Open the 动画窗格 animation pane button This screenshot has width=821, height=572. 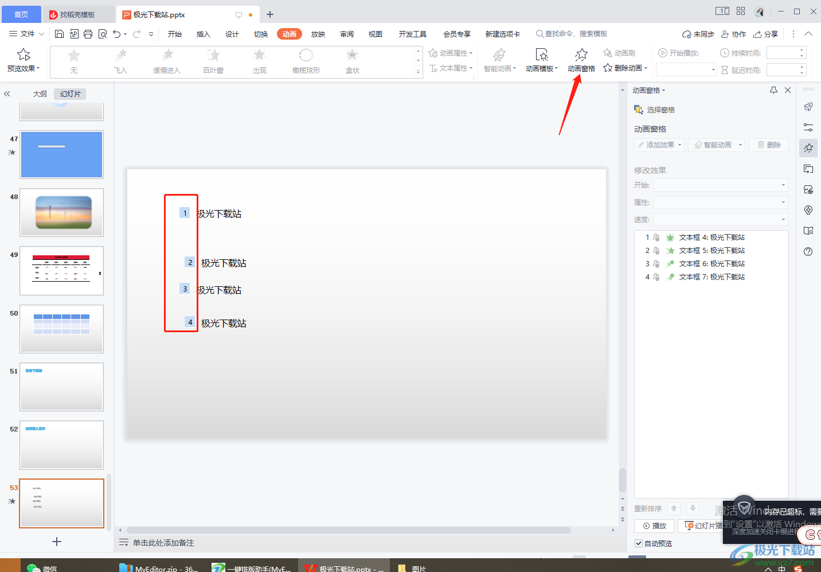point(581,60)
